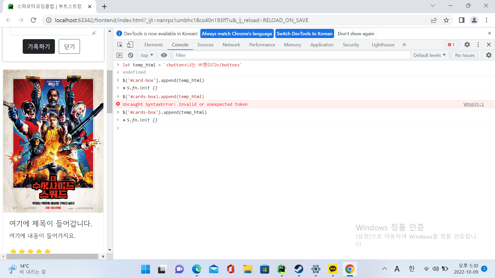Dismiss the DevTools language infobar

point(490,33)
